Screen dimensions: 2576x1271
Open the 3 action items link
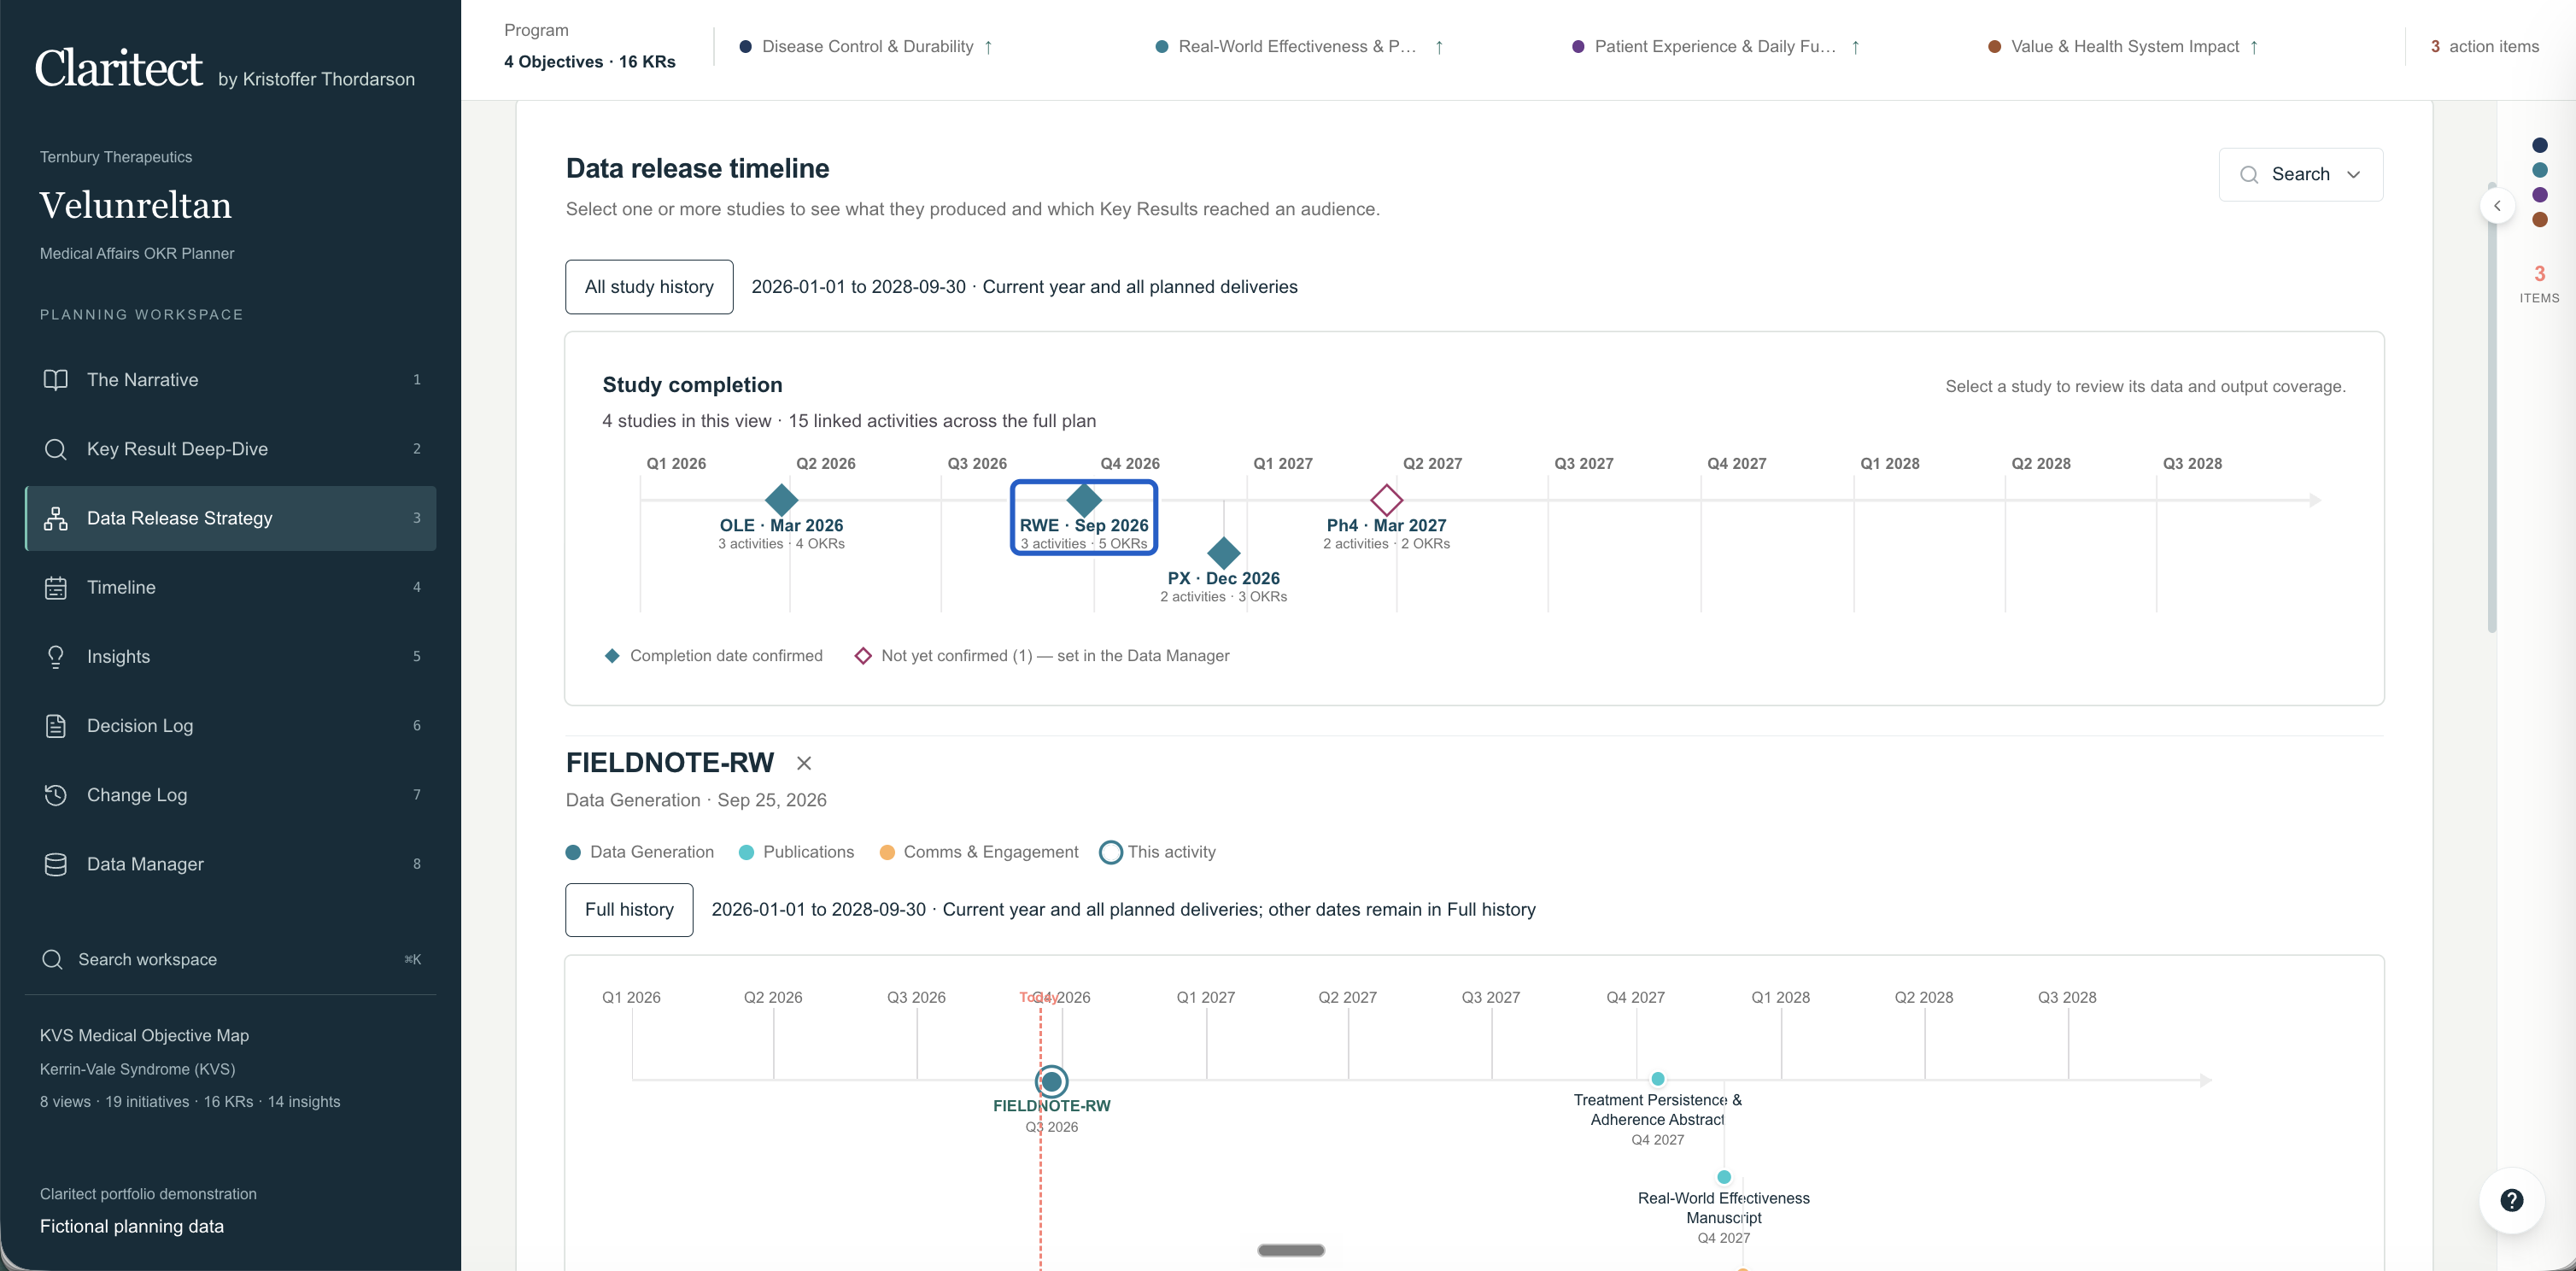(2485, 47)
